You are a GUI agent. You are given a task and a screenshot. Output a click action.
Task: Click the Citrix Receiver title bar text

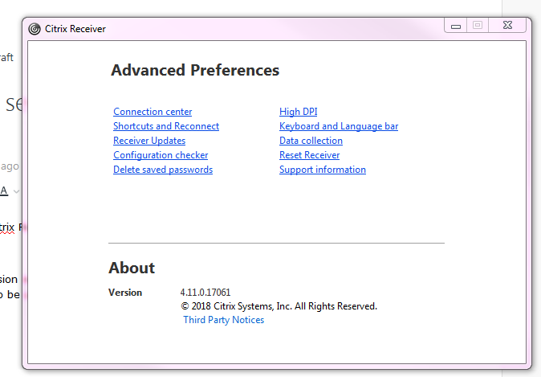(x=75, y=29)
